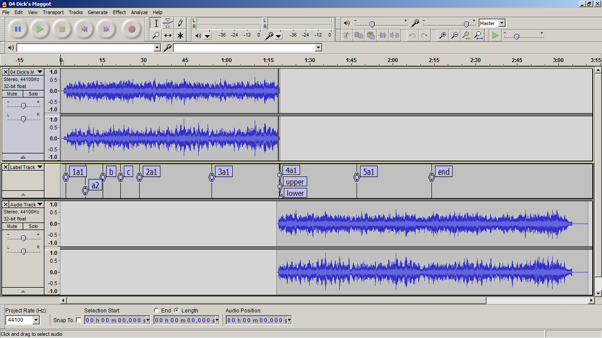This screenshot has height=338, width=602.
Task: Open the Analyze menu
Action: point(139,12)
